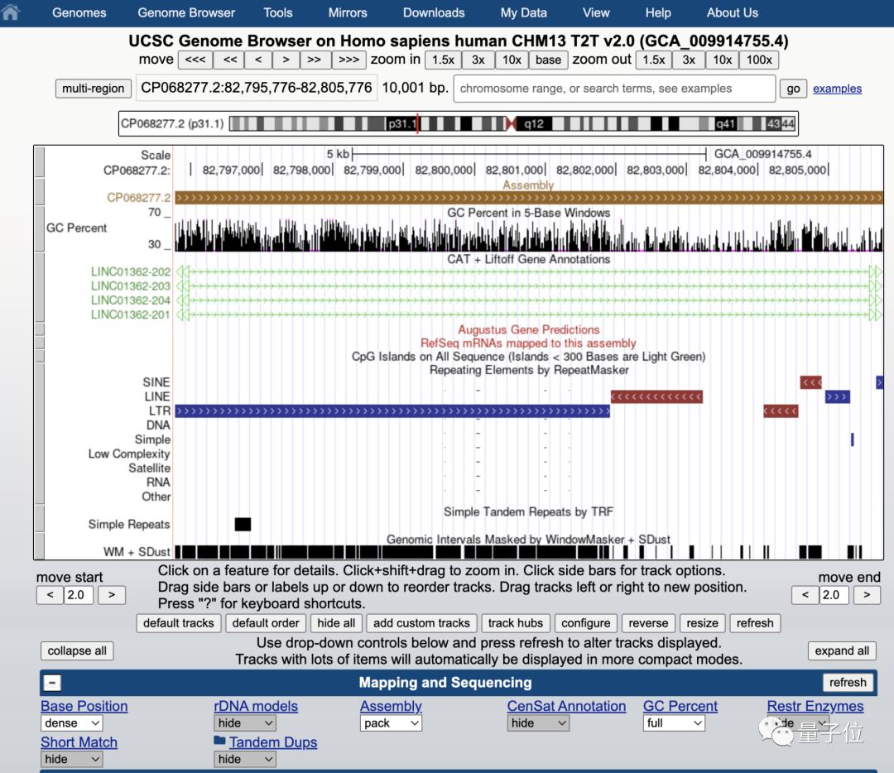Click the multi-region button

click(x=92, y=89)
